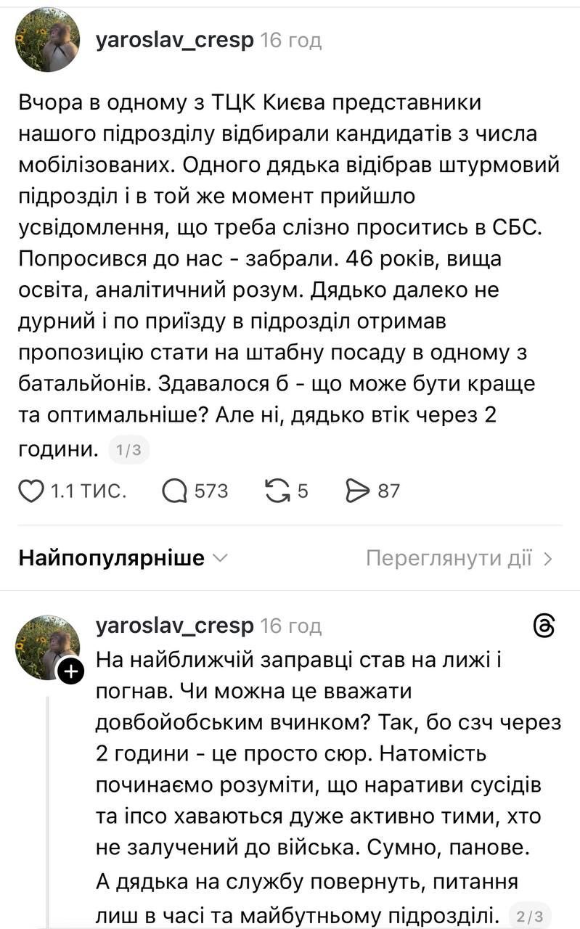Click the Threads logo icon

pyautogui.click(x=544, y=626)
